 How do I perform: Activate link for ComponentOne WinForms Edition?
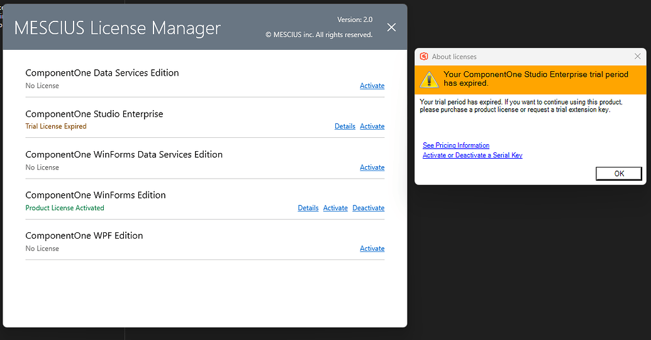click(x=335, y=208)
